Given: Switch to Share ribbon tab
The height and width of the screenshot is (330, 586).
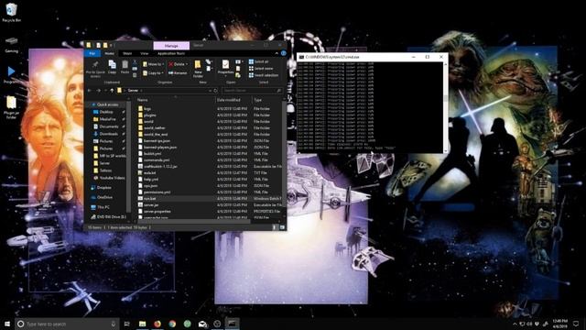Looking at the screenshot, I should click(127, 53).
